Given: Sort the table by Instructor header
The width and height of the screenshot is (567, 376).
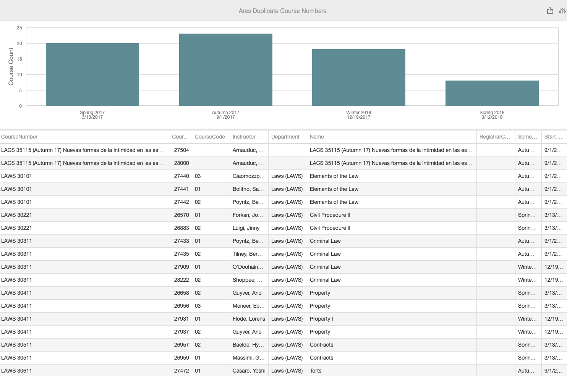Looking at the screenshot, I should [244, 137].
